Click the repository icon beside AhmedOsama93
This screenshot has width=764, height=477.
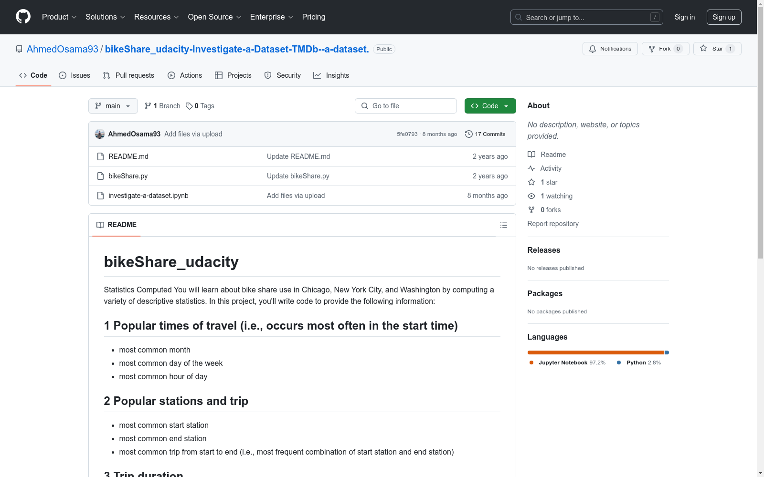click(19, 49)
